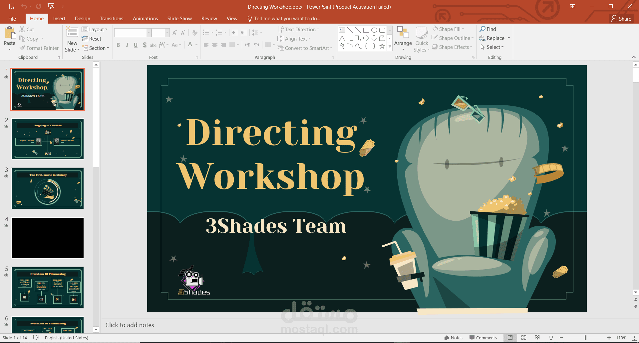Switch to the Animations tab
The height and width of the screenshot is (343, 639).
(145, 19)
